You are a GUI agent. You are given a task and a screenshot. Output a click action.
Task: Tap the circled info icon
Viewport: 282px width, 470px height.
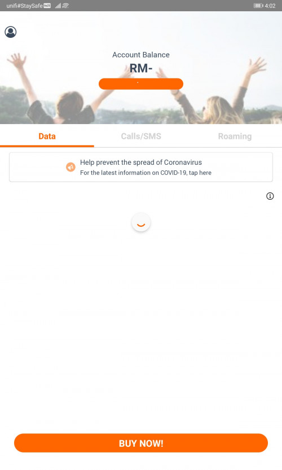point(270,196)
